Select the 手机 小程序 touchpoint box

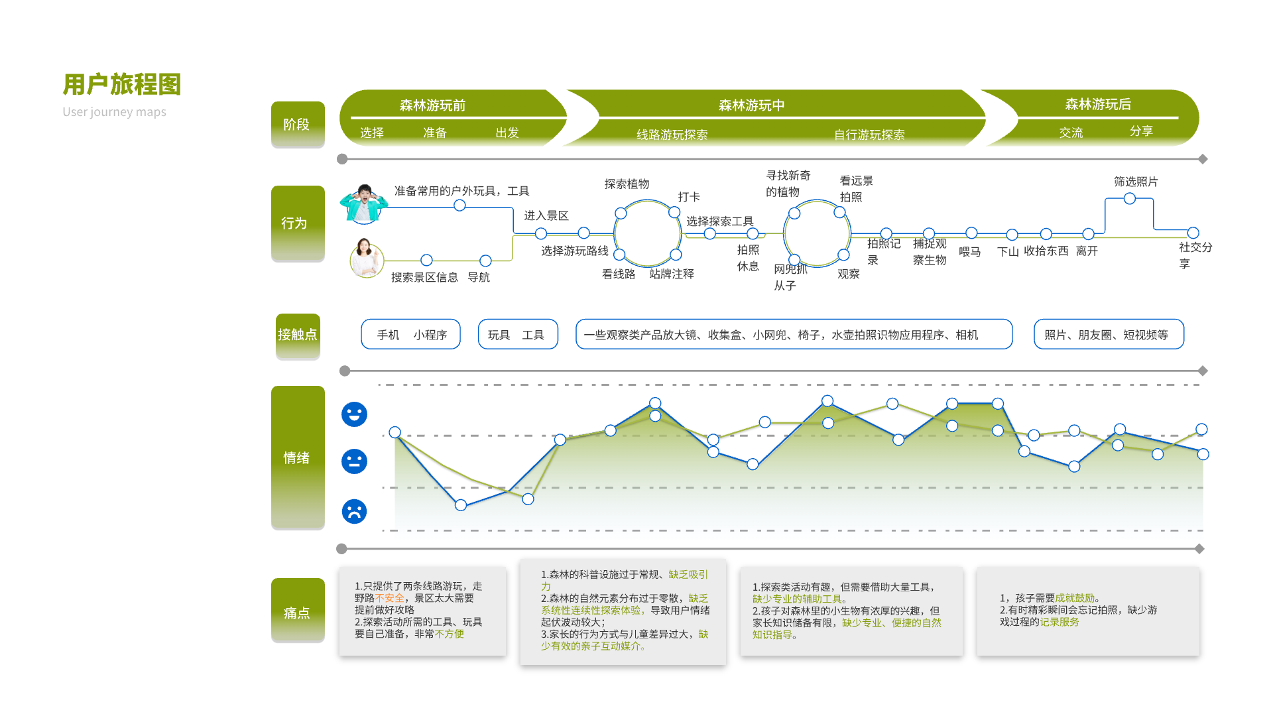(x=410, y=335)
